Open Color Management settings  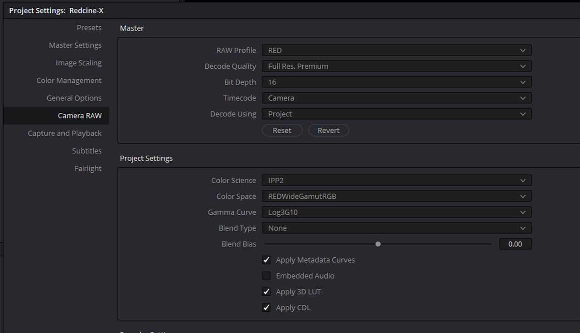coord(69,81)
